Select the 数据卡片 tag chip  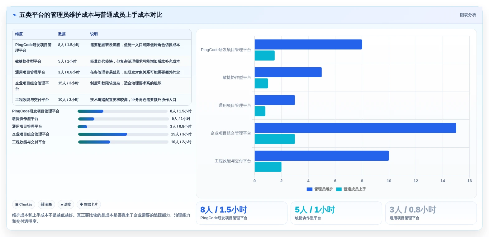pyautogui.click(x=89, y=205)
